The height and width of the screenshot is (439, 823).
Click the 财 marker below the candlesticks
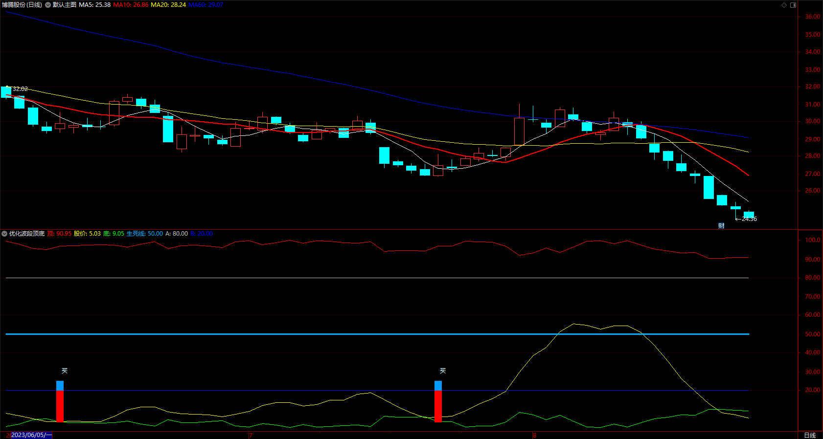(x=721, y=225)
